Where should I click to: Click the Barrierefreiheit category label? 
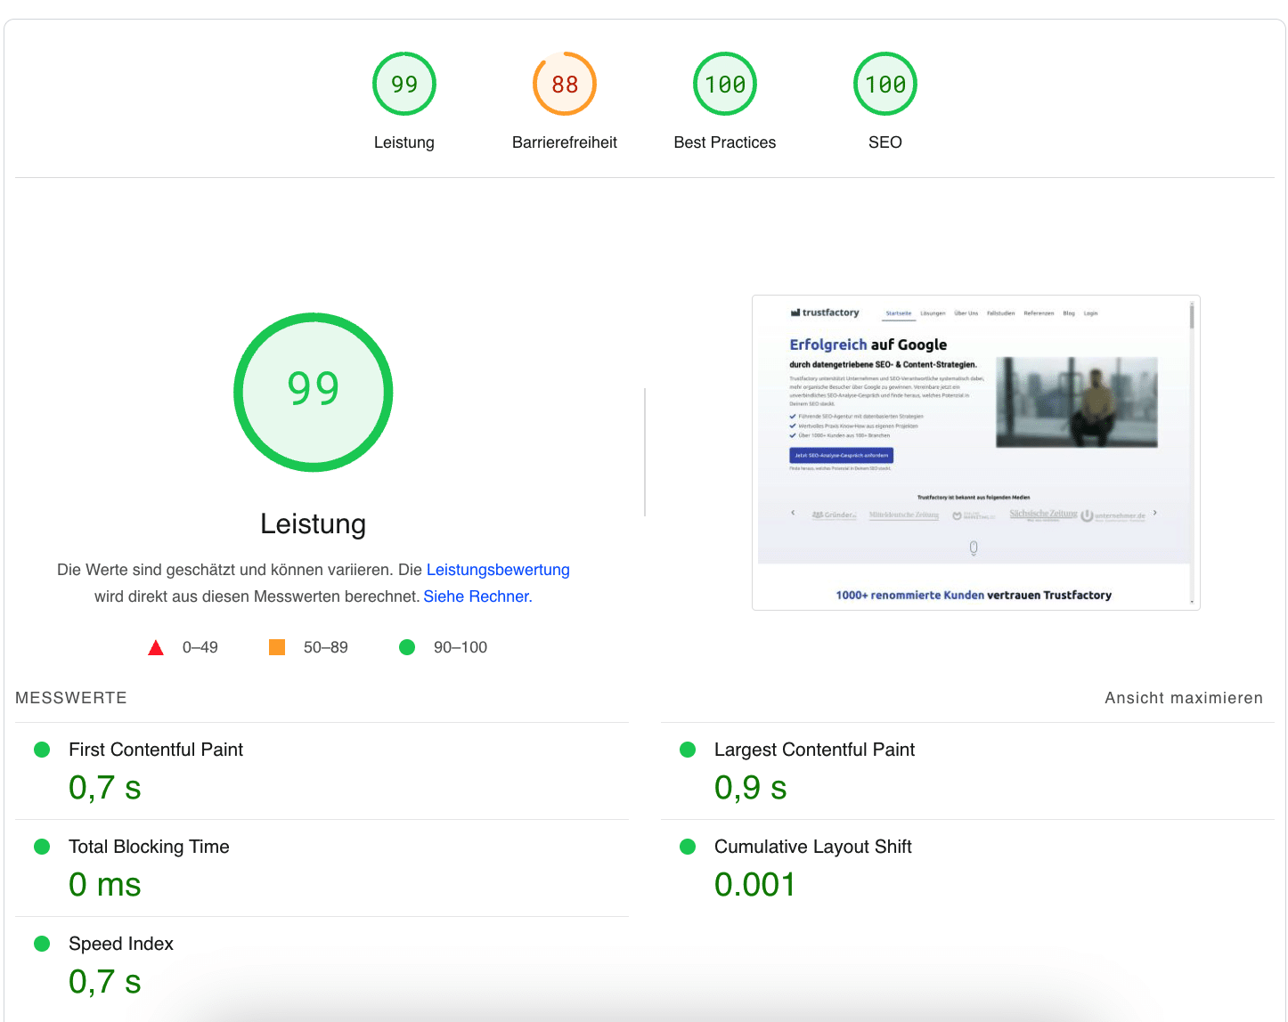(564, 142)
